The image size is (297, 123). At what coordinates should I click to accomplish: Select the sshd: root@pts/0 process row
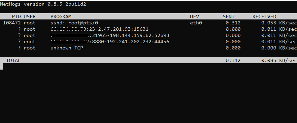148,23
